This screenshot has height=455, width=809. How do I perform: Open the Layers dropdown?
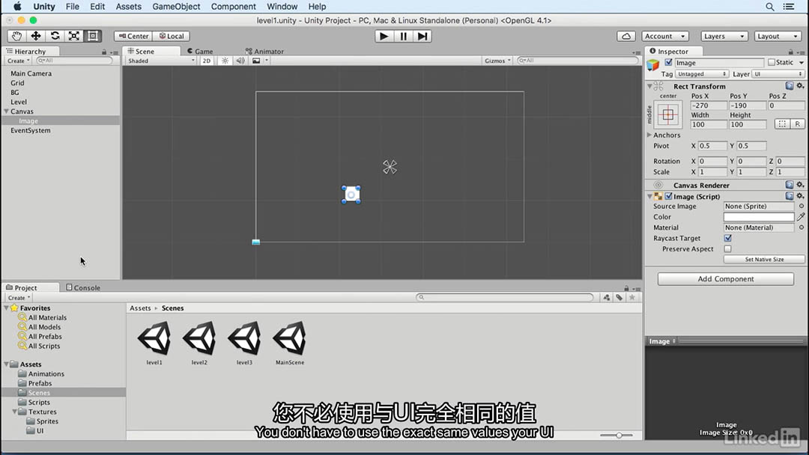pos(724,36)
